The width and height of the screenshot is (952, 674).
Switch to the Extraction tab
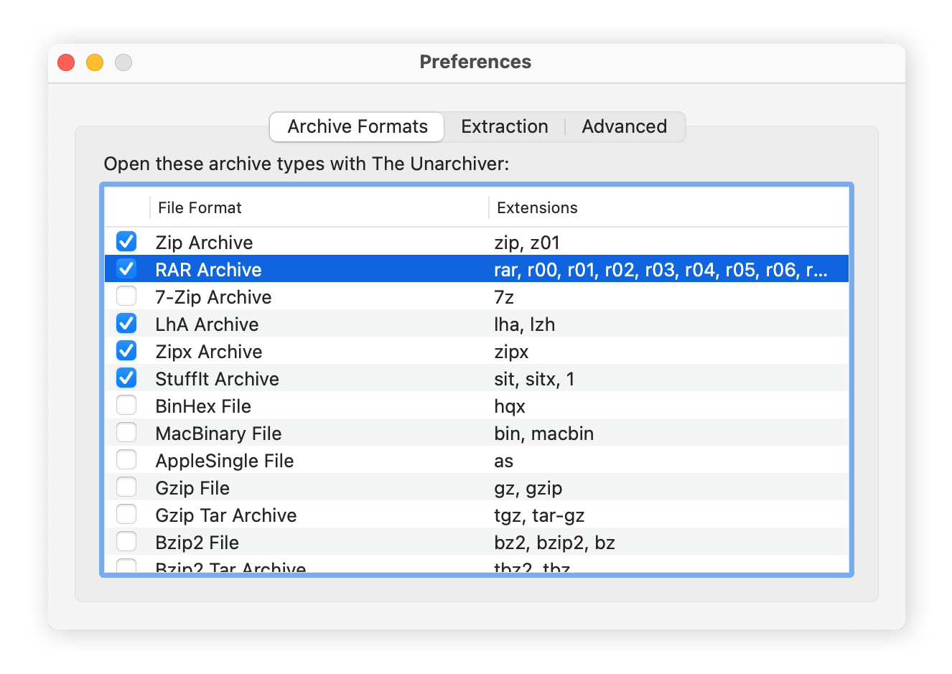pos(505,126)
